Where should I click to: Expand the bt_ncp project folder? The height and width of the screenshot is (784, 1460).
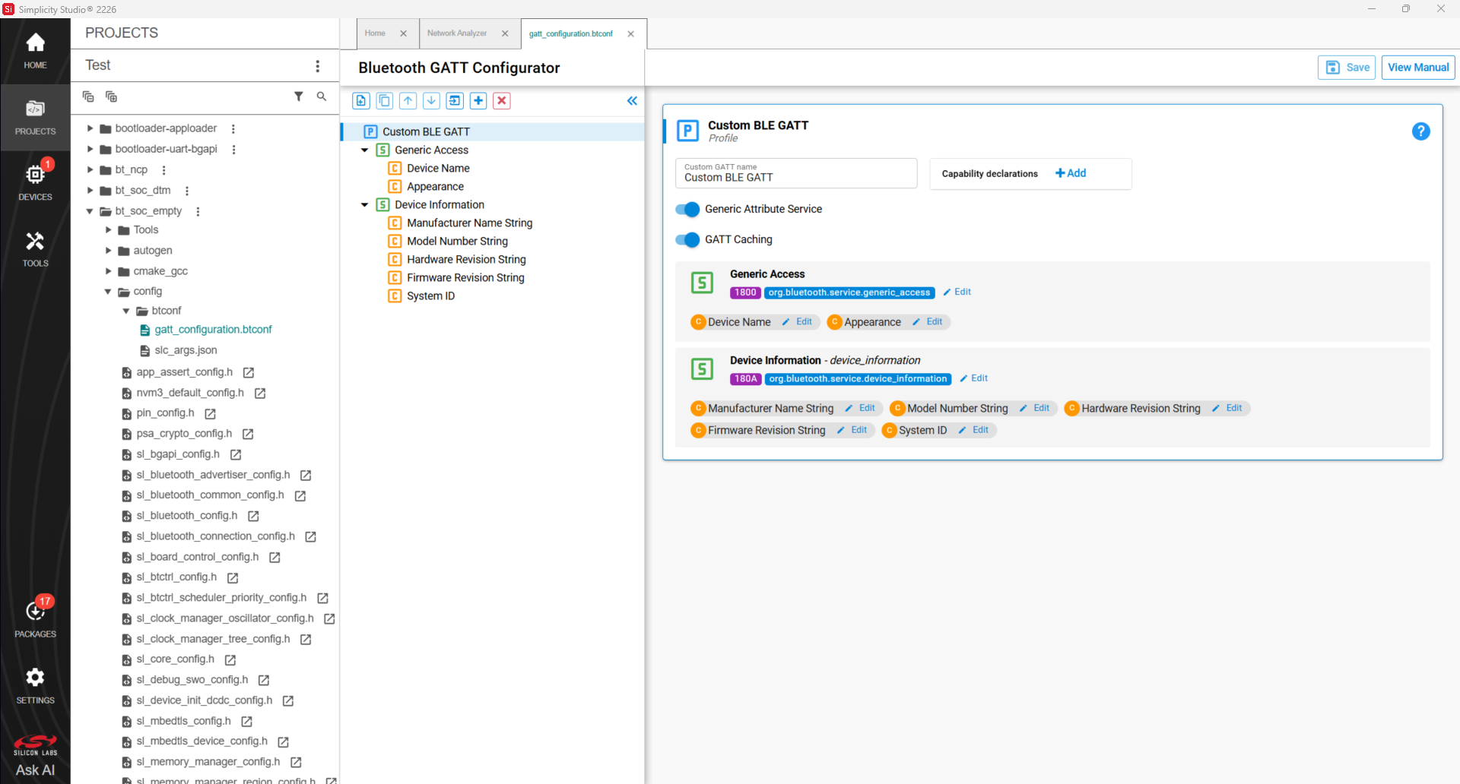coord(90,169)
